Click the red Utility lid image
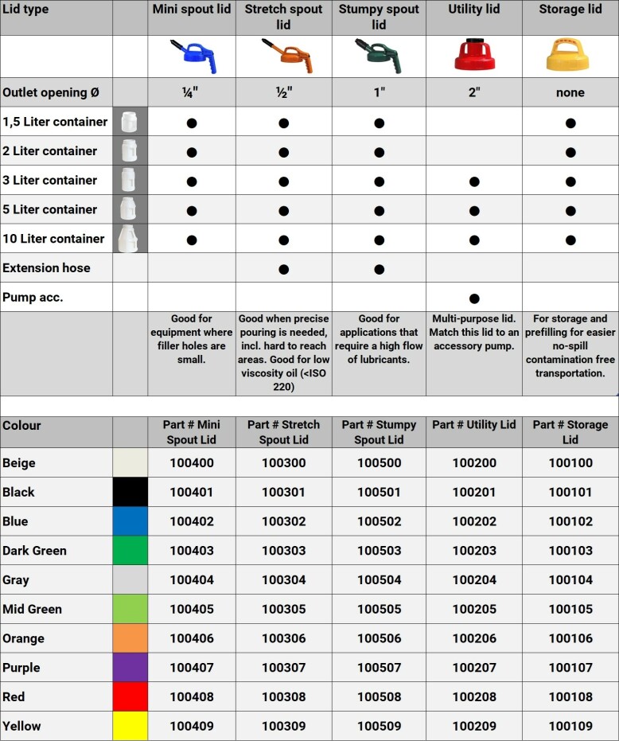The width and height of the screenshot is (619, 741). tap(474, 54)
